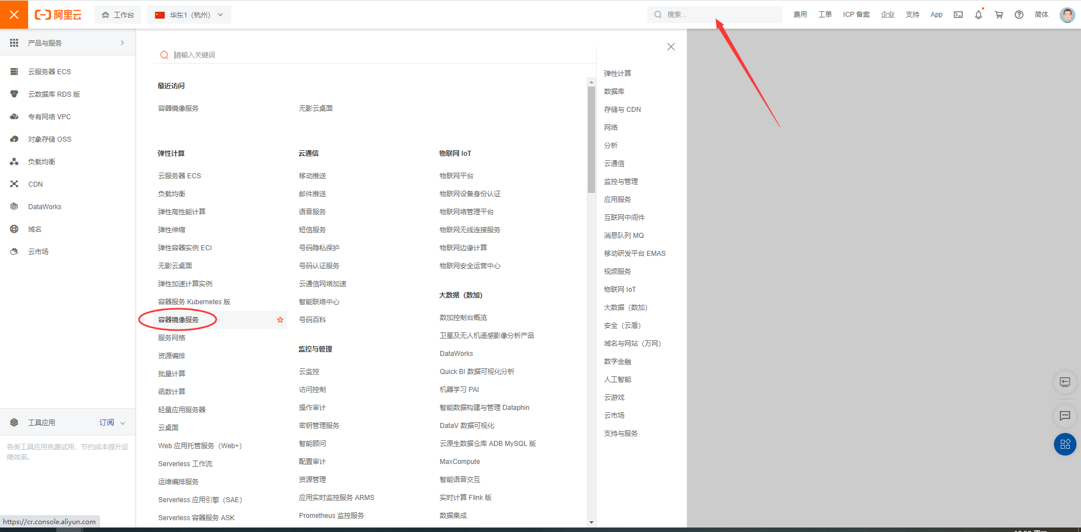Click the CDN sidebar icon
The height and width of the screenshot is (532, 1081).
click(14, 184)
